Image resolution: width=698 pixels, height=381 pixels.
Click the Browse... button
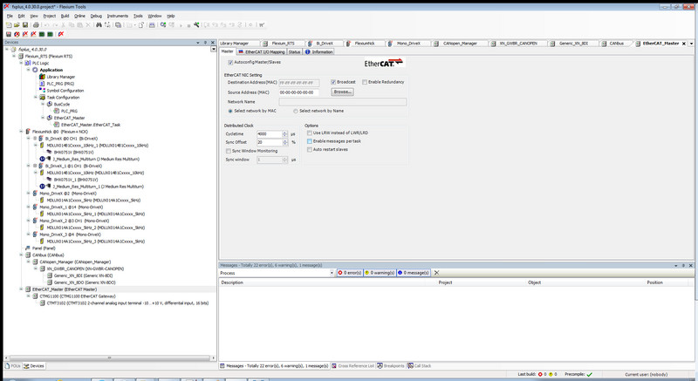[342, 92]
